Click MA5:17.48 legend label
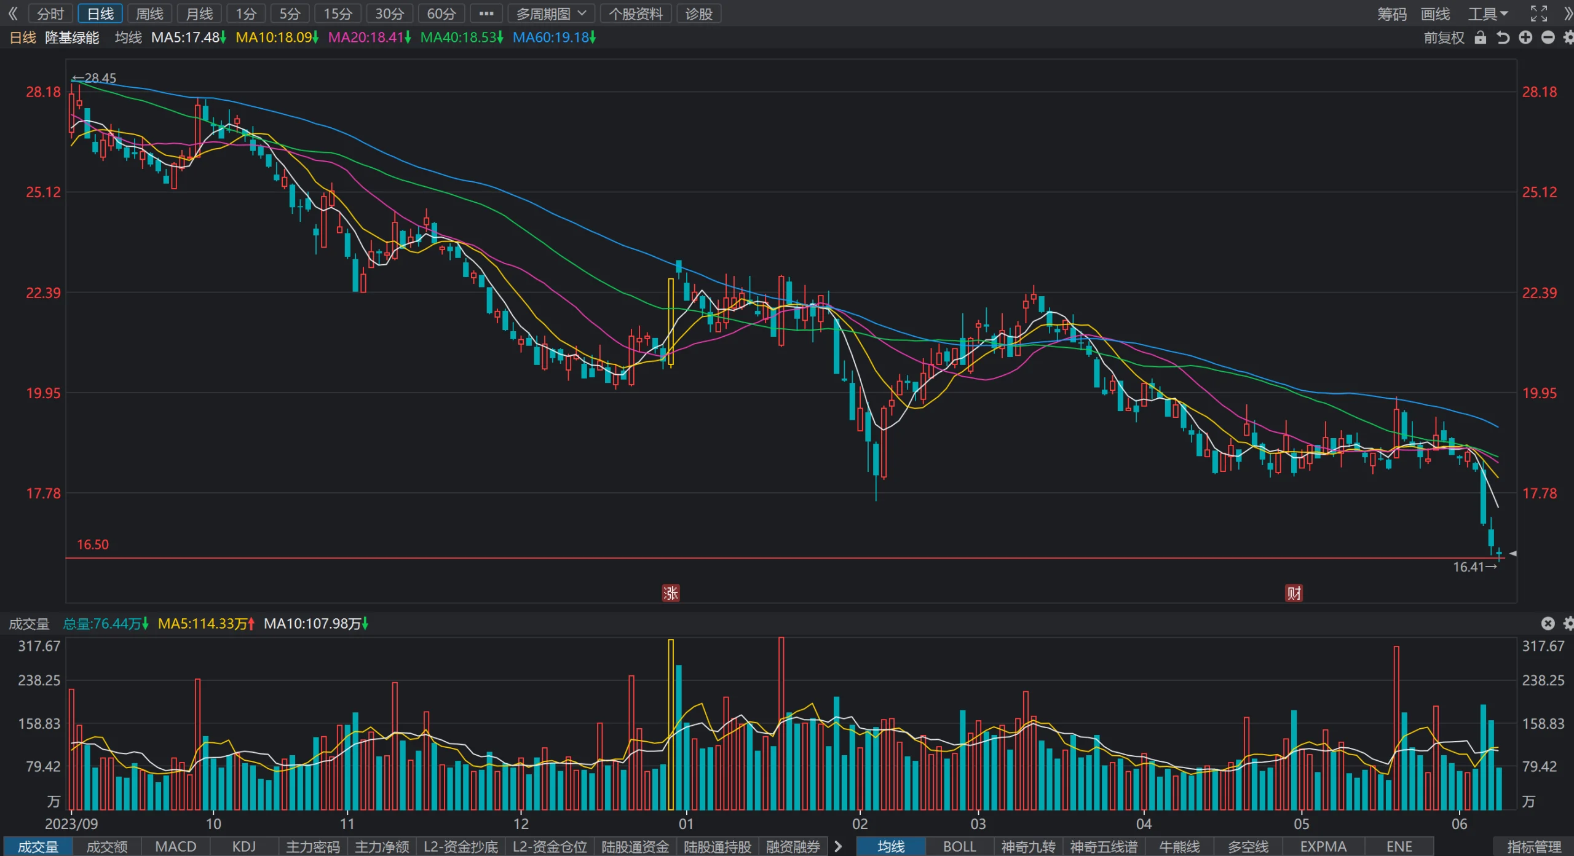The image size is (1574, 856). pyautogui.click(x=188, y=37)
